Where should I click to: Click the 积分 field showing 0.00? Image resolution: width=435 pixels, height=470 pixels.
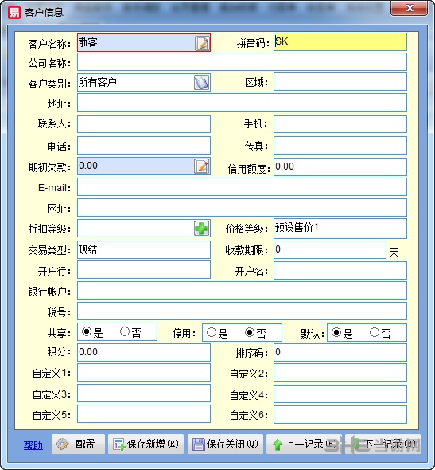[x=144, y=352]
